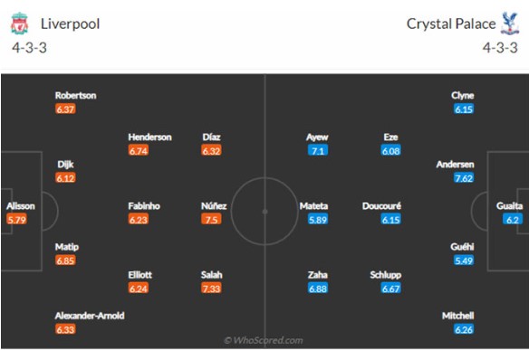Select Núñez's 7.5 rating badge

point(211,220)
